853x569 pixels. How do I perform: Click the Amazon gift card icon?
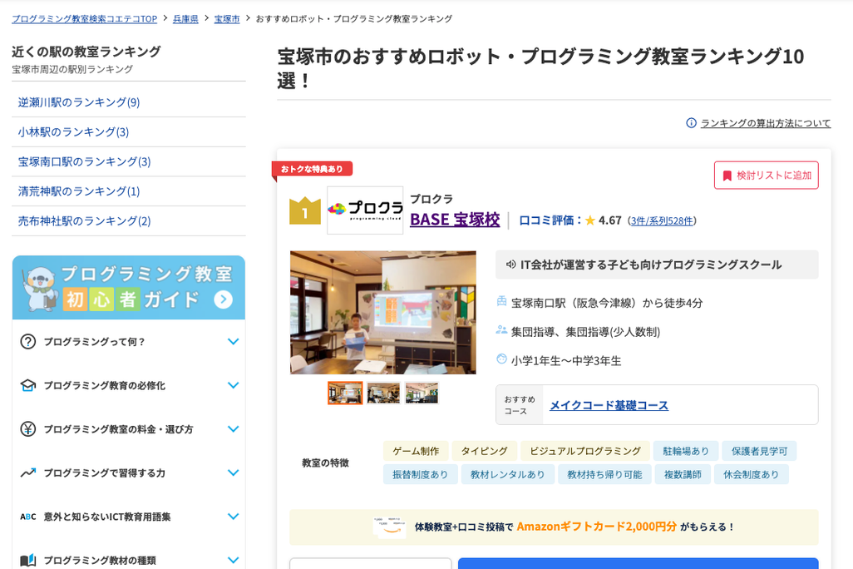389,527
